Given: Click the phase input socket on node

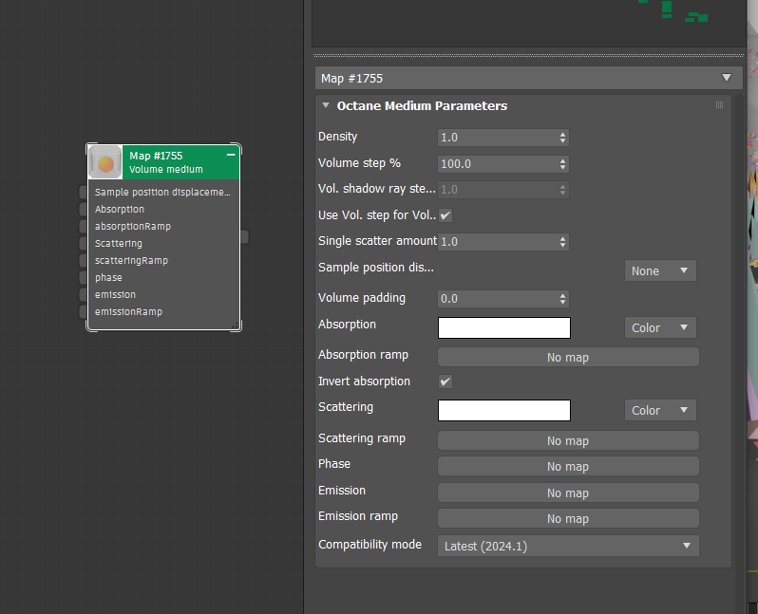Looking at the screenshot, I should click(84, 278).
